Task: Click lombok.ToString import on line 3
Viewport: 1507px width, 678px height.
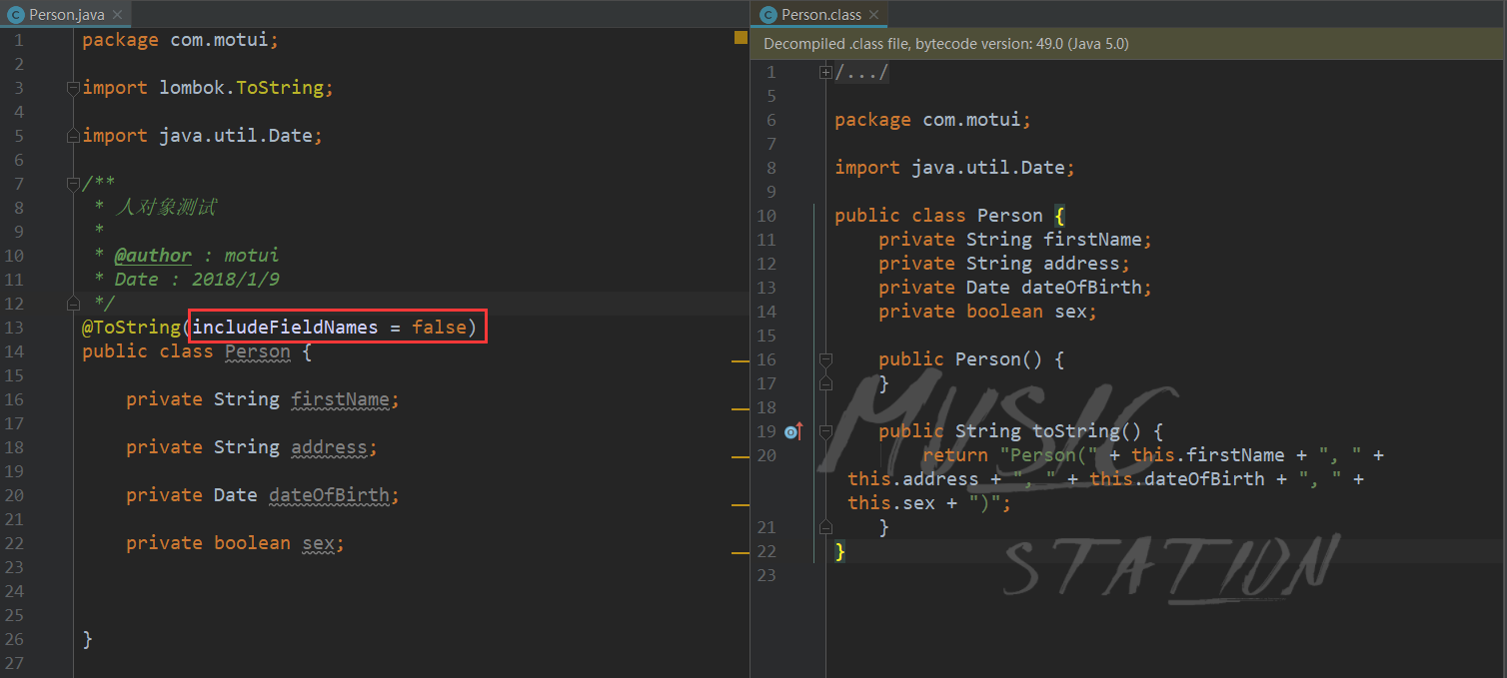Action: (241, 88)
